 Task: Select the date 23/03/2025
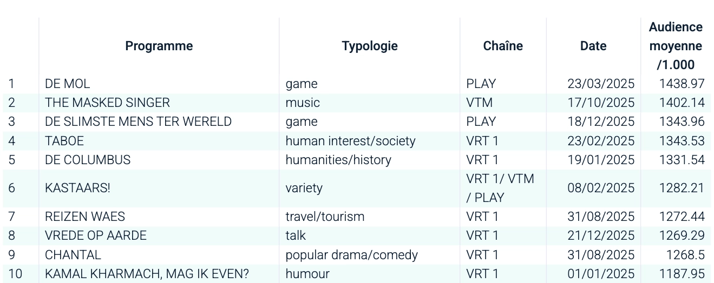[x=601, y=84]
